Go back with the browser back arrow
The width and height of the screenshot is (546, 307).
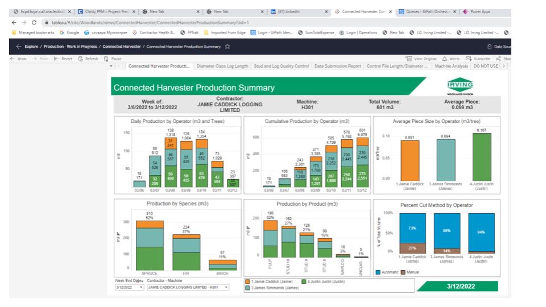click(14, 22)
